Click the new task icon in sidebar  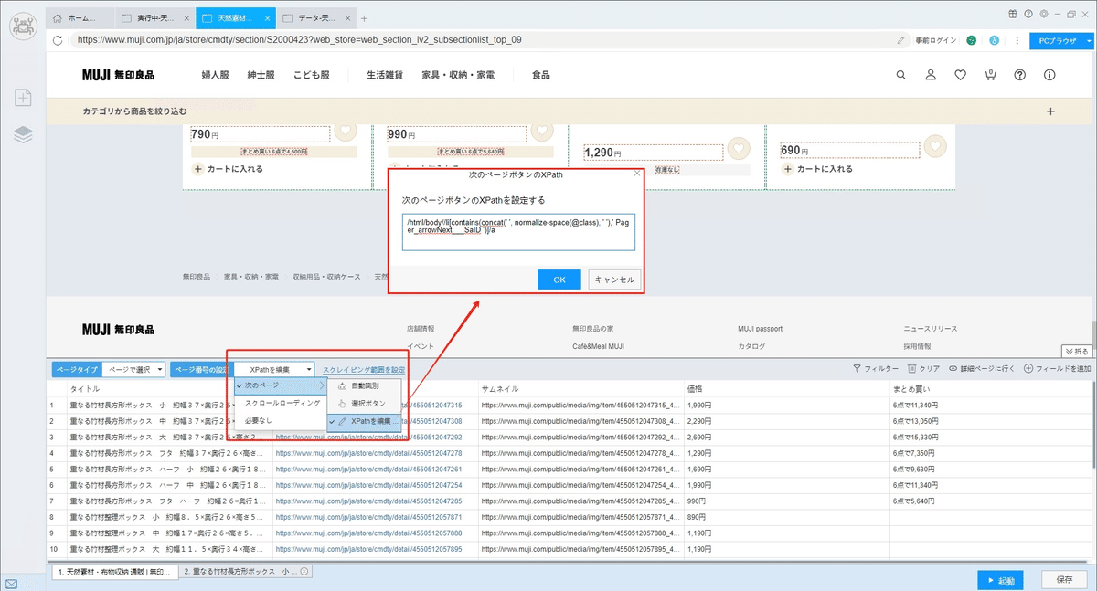click(23, 98)
